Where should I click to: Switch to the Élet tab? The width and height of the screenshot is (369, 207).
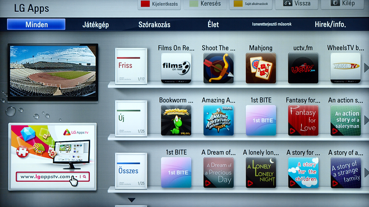coord(213,25)
